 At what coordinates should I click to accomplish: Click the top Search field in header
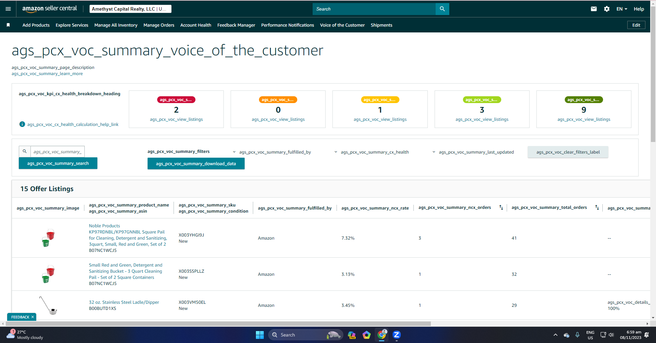374,9
